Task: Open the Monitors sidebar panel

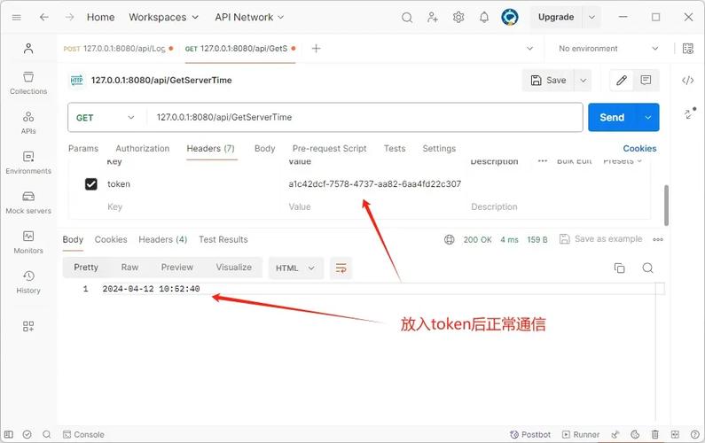Action: coord(28,243)
